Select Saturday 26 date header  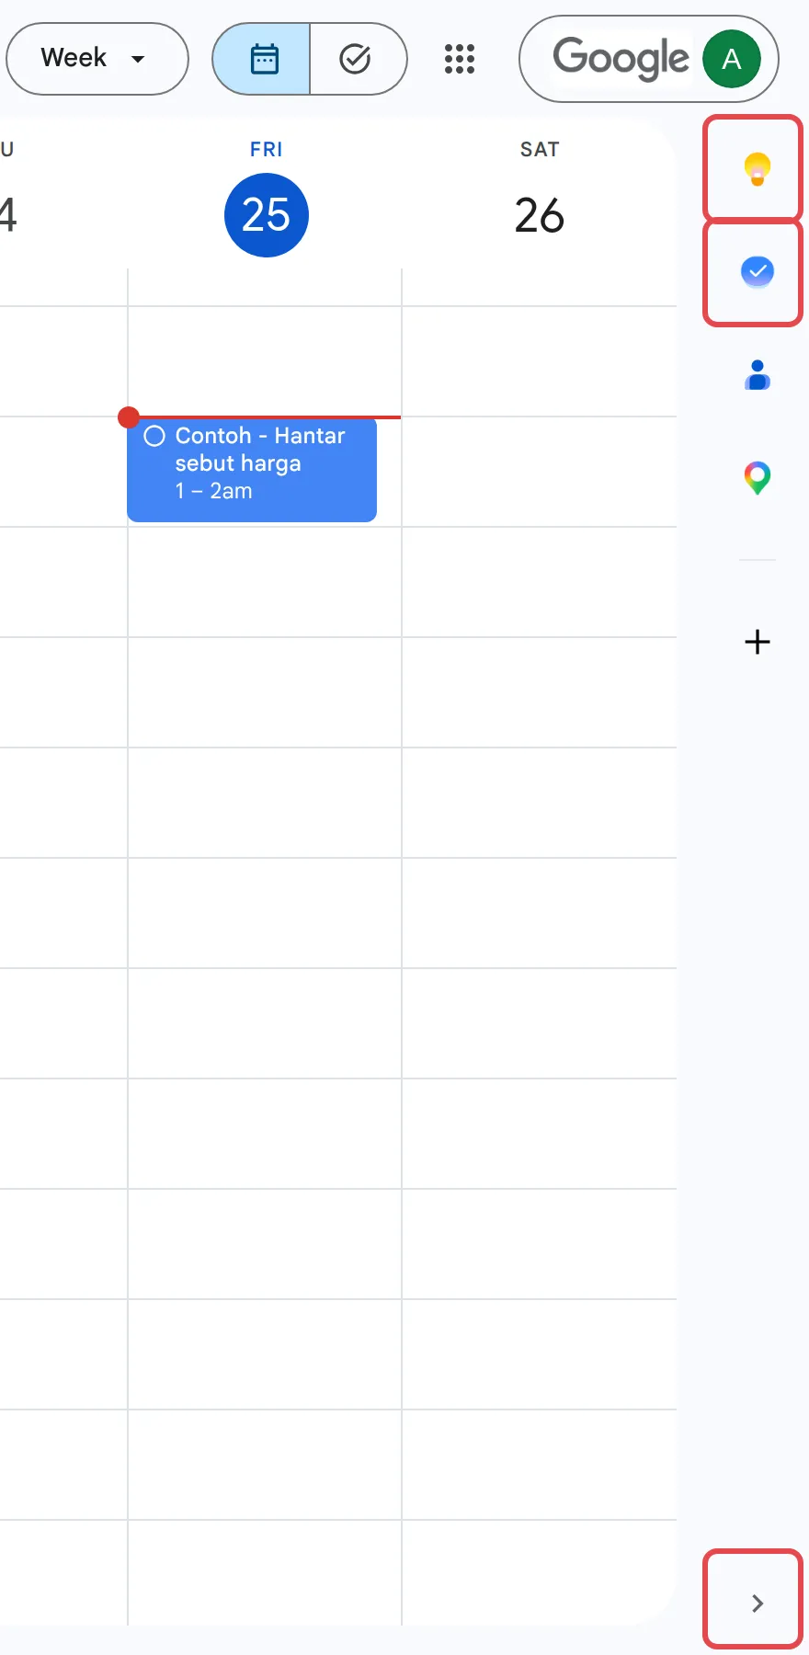pyautogui.click(x=540, y=215)
